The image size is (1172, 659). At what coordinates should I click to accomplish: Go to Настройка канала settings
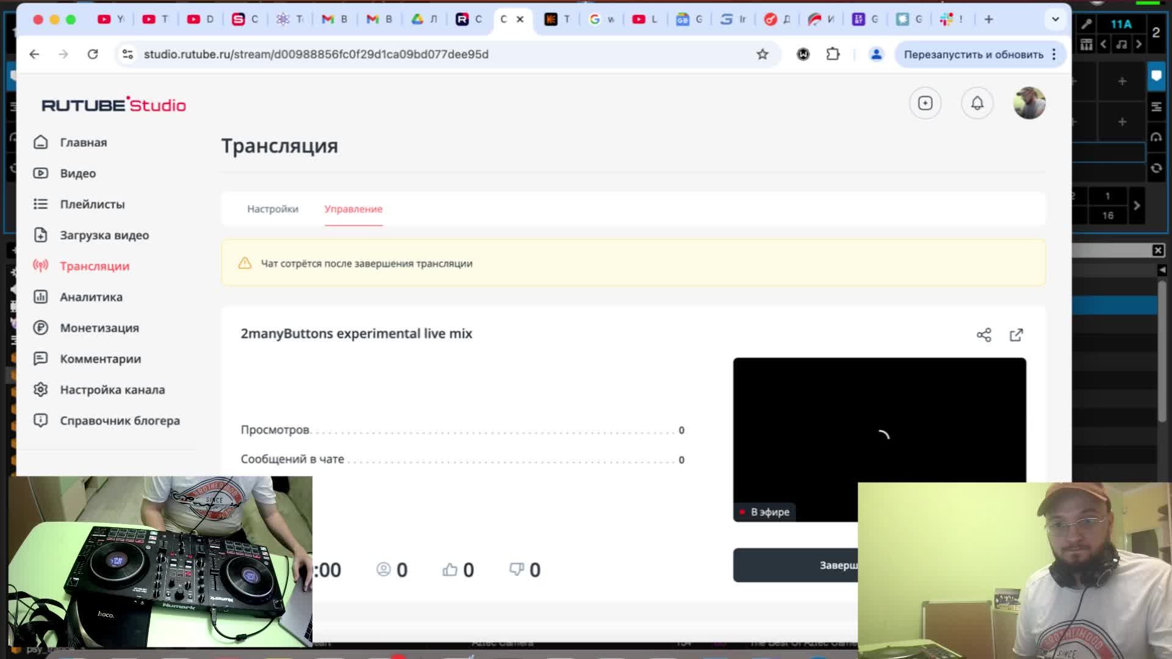coord(112,390)
